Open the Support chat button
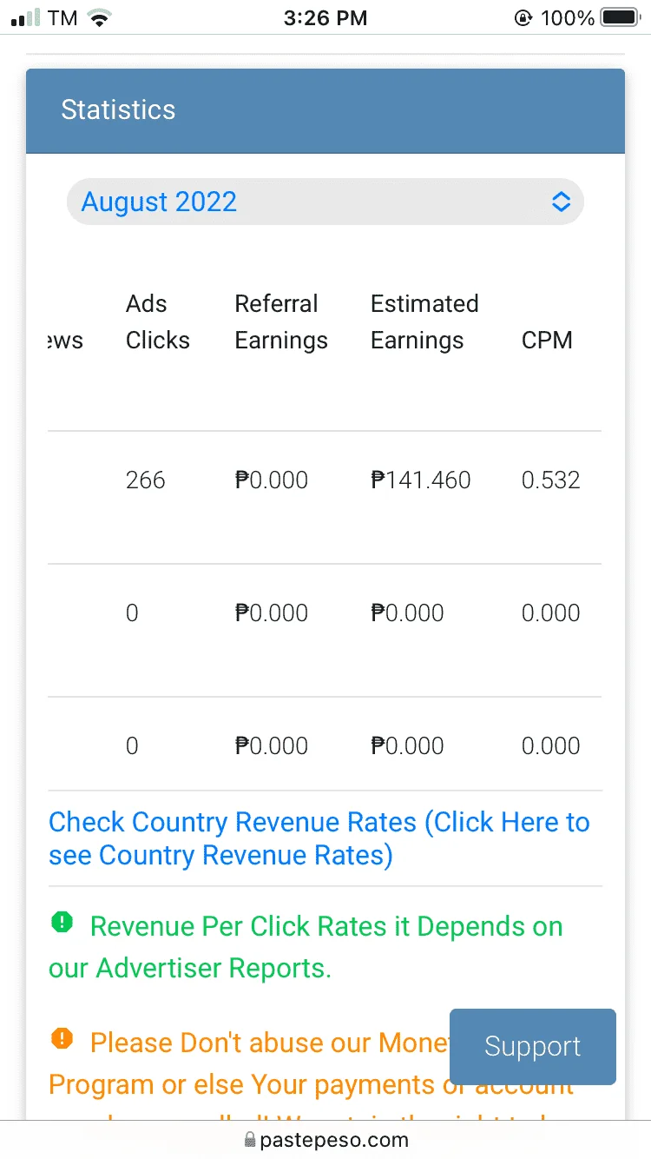 (x=533, y=1046)
